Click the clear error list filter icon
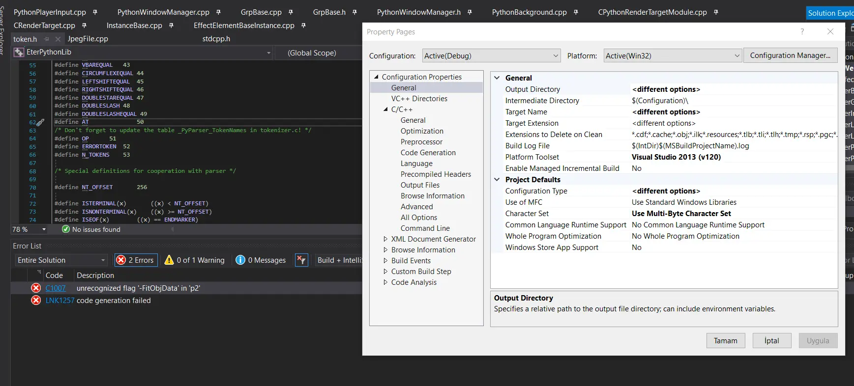 click(x=301, y=260)
